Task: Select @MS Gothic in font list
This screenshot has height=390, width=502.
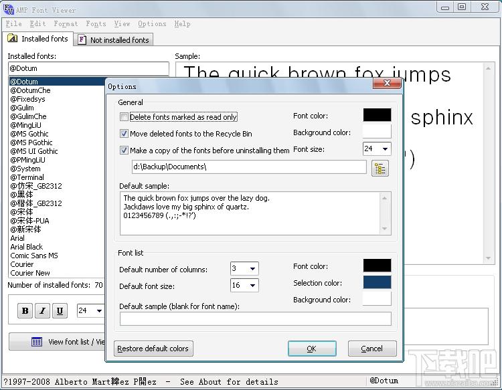Action: point(29,134)
